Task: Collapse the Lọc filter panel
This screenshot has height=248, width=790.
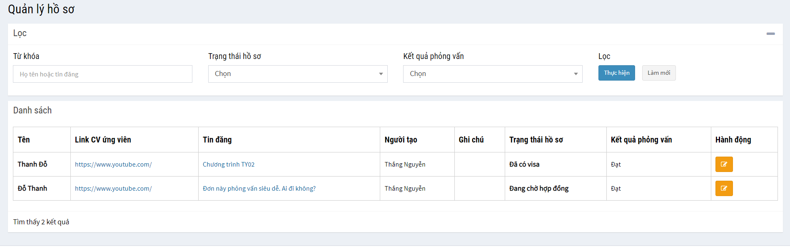Action: pyautogui.click(x=770, y=34)
